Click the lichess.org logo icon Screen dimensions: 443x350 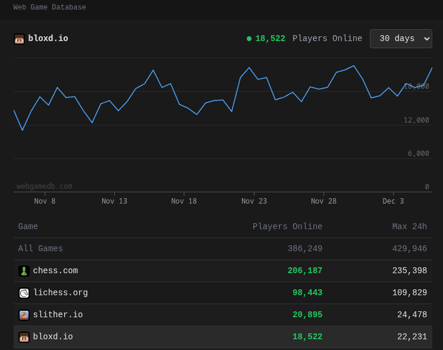tap(24, 293)
